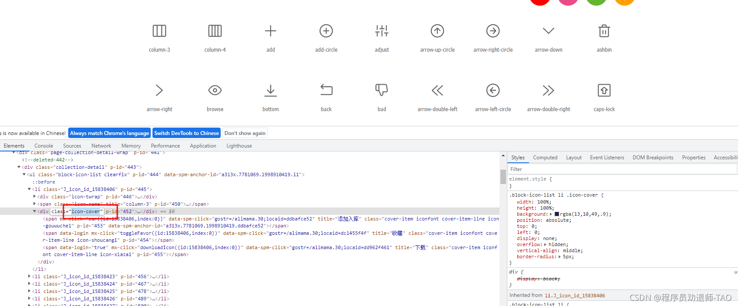This screenshot has width=738, height=306.
Task: Select the Styles pane tab
Action: click(x=518, y=158)
